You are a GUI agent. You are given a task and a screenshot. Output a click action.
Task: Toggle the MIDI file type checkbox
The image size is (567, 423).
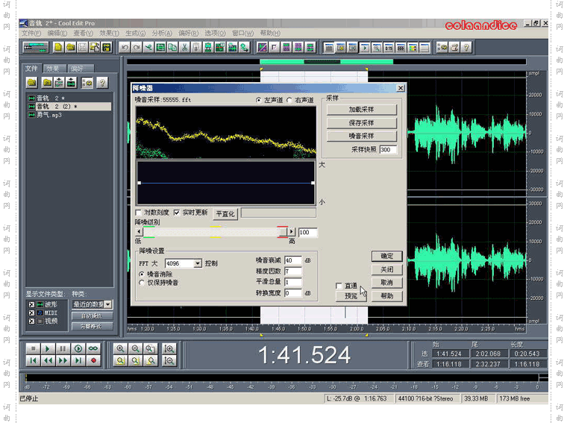31,313
